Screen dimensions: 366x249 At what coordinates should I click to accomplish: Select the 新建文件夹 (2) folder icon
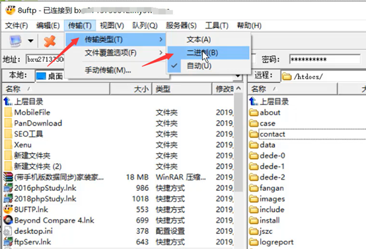point(9,166)
